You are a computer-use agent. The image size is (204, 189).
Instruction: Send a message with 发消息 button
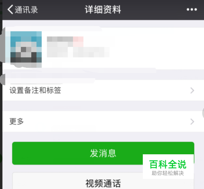point(103,153)
